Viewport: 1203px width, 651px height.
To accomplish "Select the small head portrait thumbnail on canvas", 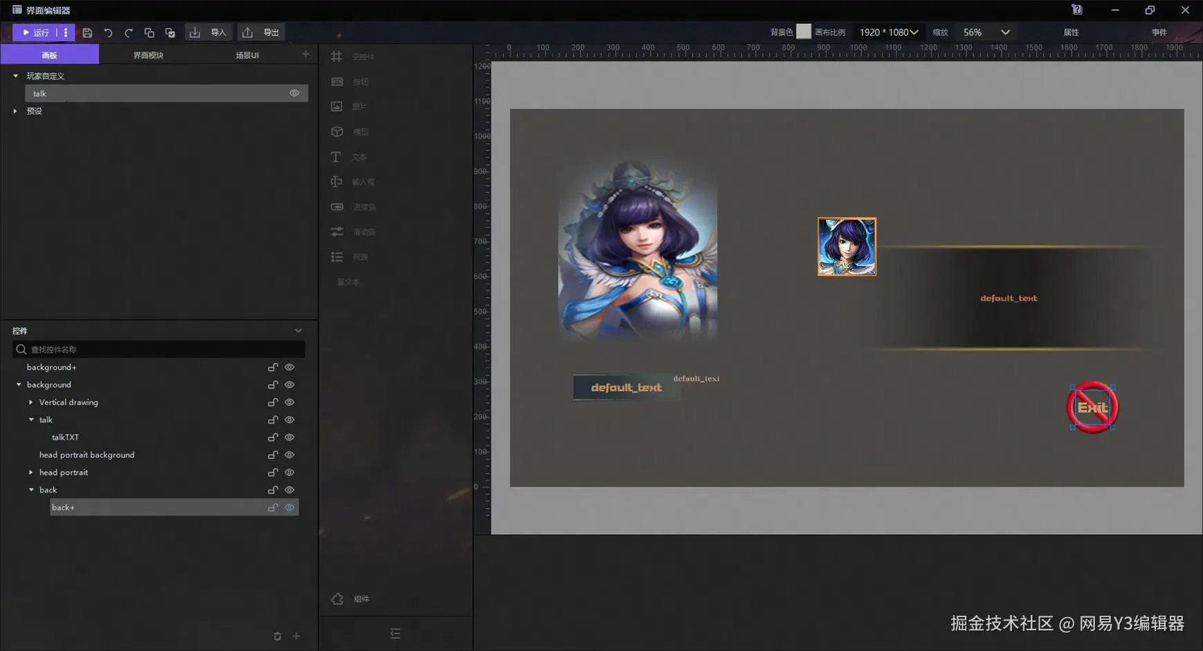I will coord(847,247).
